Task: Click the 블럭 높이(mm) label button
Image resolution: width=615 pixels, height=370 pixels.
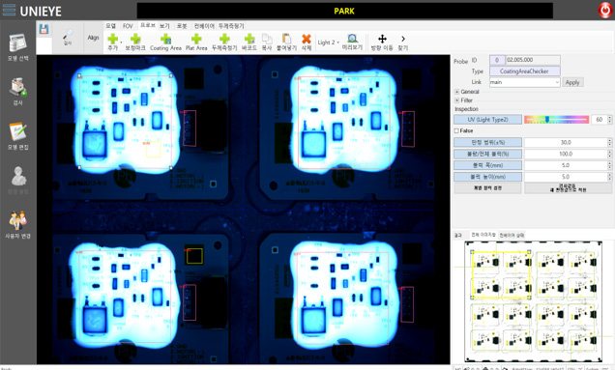Action: pyautogui.click(x=488, y=177)
